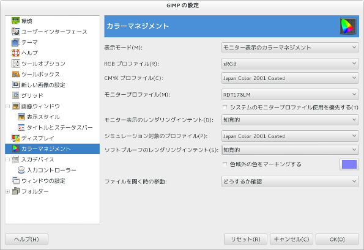
Task: Click the 表示モード(M): label
Action: coord(123,48)
